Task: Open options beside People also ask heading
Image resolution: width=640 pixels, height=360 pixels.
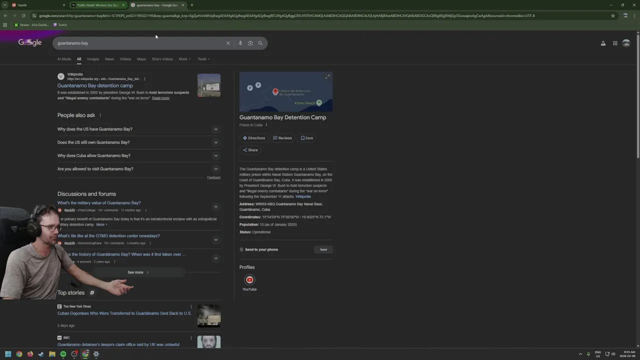Action: point(100,115)
